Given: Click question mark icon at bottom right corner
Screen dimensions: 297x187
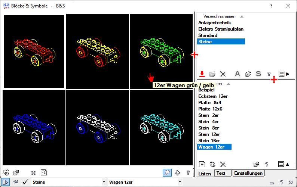Looking at the screenshot, I should pyautogui.click(x=281, y=182).
